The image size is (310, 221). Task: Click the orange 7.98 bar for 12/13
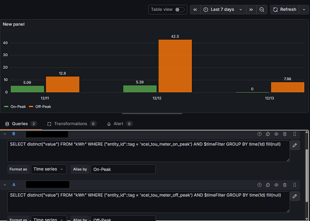coord(288,87)
